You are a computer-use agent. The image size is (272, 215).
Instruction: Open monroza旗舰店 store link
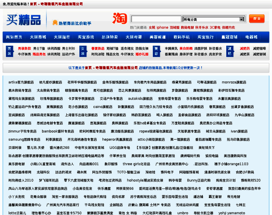tap(234, 82)
